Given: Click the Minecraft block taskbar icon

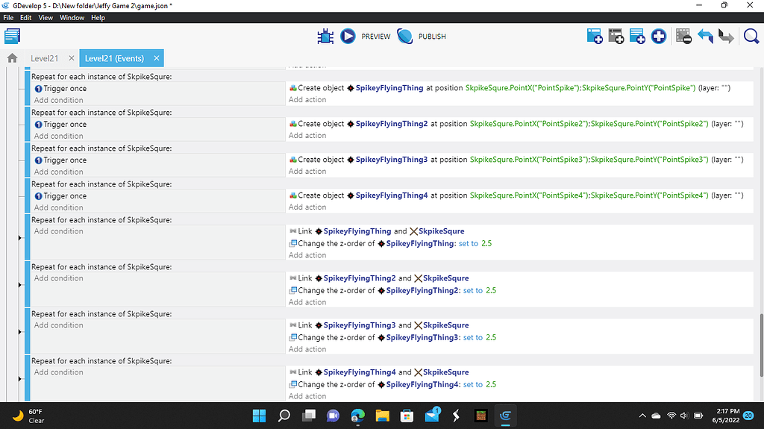Looking at the screenshot, I should pyautogui.click(x=481, y=416).
